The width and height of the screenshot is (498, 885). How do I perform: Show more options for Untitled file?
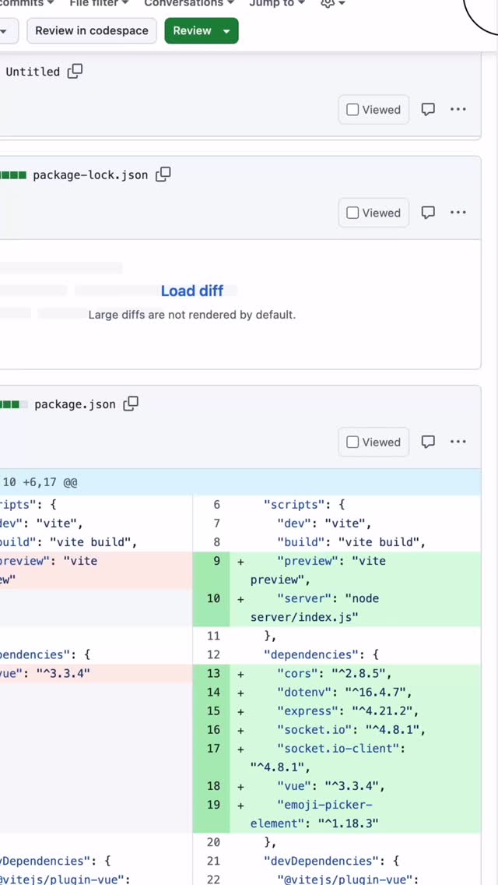pos(458,110)
